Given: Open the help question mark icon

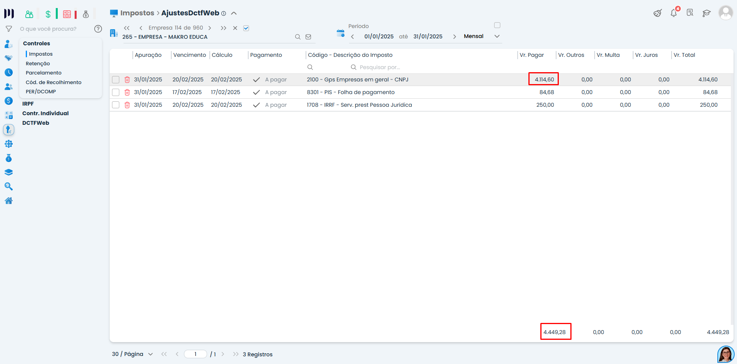Looking at the screenshot, I should [x=98, y=29].
